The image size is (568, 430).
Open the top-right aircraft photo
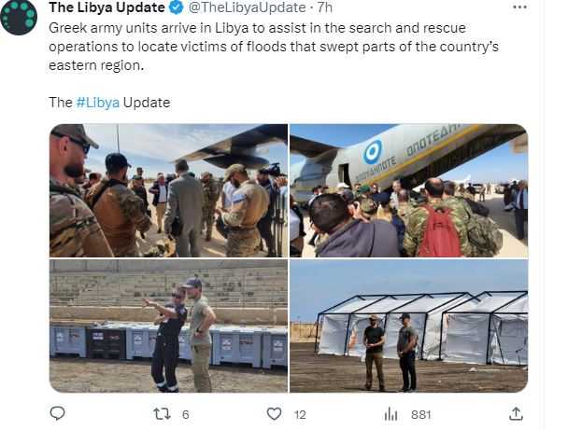click(408, 190)
